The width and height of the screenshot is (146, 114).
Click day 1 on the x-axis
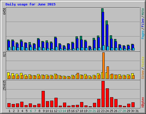point(9,111)
